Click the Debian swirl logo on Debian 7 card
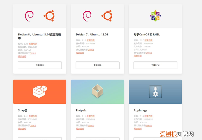 coord(87,16)
